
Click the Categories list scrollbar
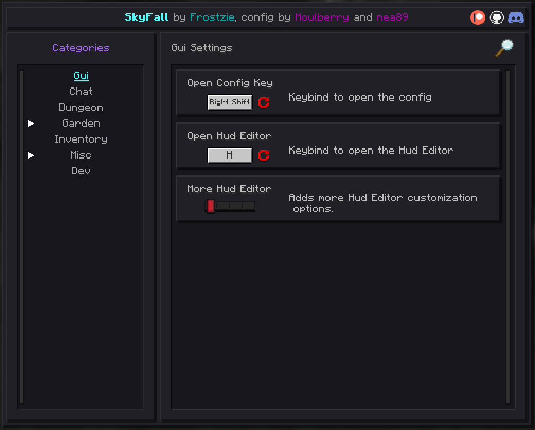click(x=22, y=237)
